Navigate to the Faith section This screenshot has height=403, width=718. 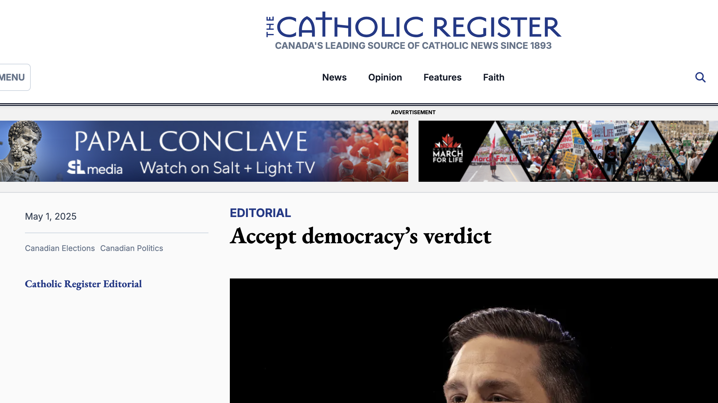pyautogui.click(x=494, y=77)
